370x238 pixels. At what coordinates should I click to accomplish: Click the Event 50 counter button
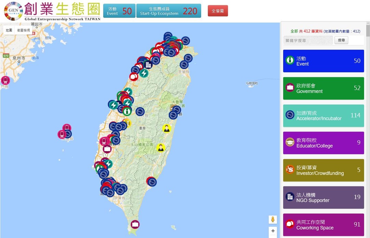(x=119, y=11)
